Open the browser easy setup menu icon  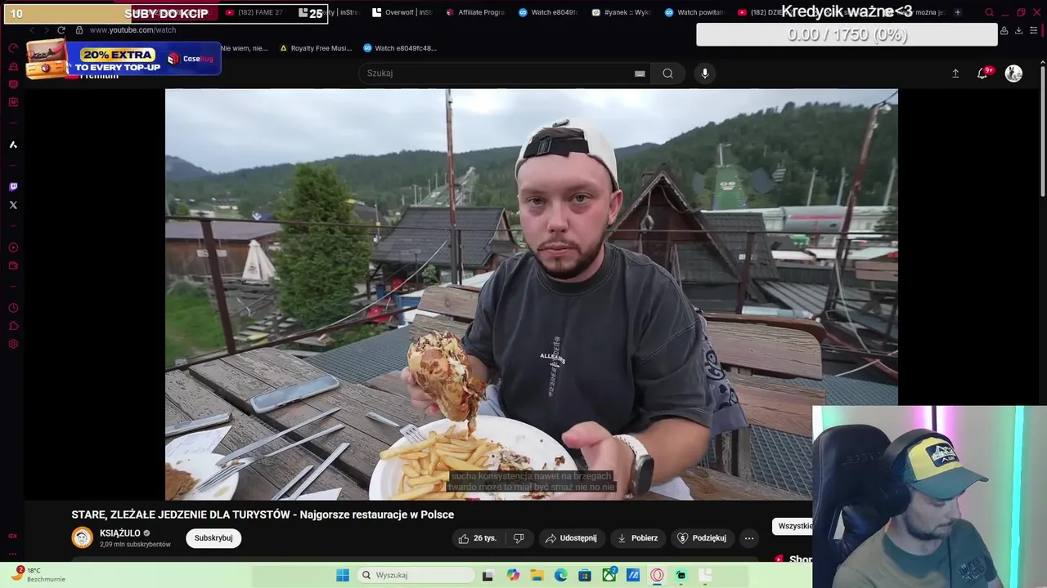[1033, 30]
